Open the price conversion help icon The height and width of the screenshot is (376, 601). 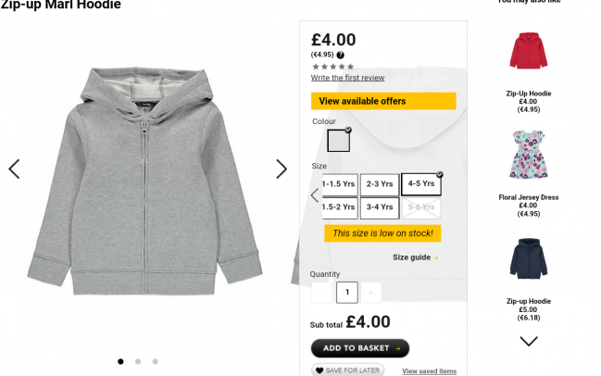coord(341,55)
